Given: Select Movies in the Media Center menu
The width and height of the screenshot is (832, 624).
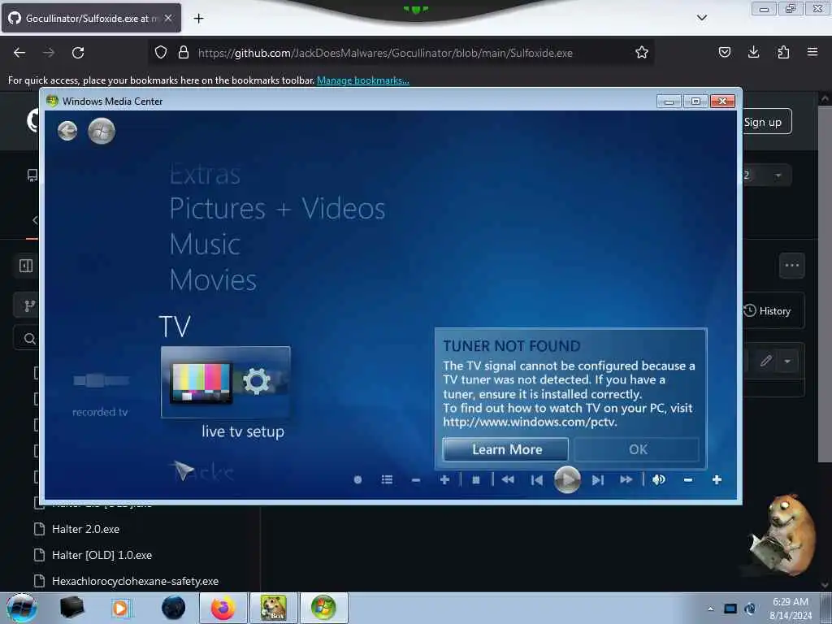Looking at the screenshot, I should point(213,279).
